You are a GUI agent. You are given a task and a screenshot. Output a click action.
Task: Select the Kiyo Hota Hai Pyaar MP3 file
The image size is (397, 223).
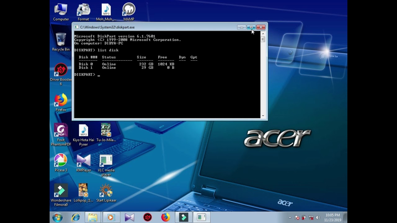click(x=83, y=135)
